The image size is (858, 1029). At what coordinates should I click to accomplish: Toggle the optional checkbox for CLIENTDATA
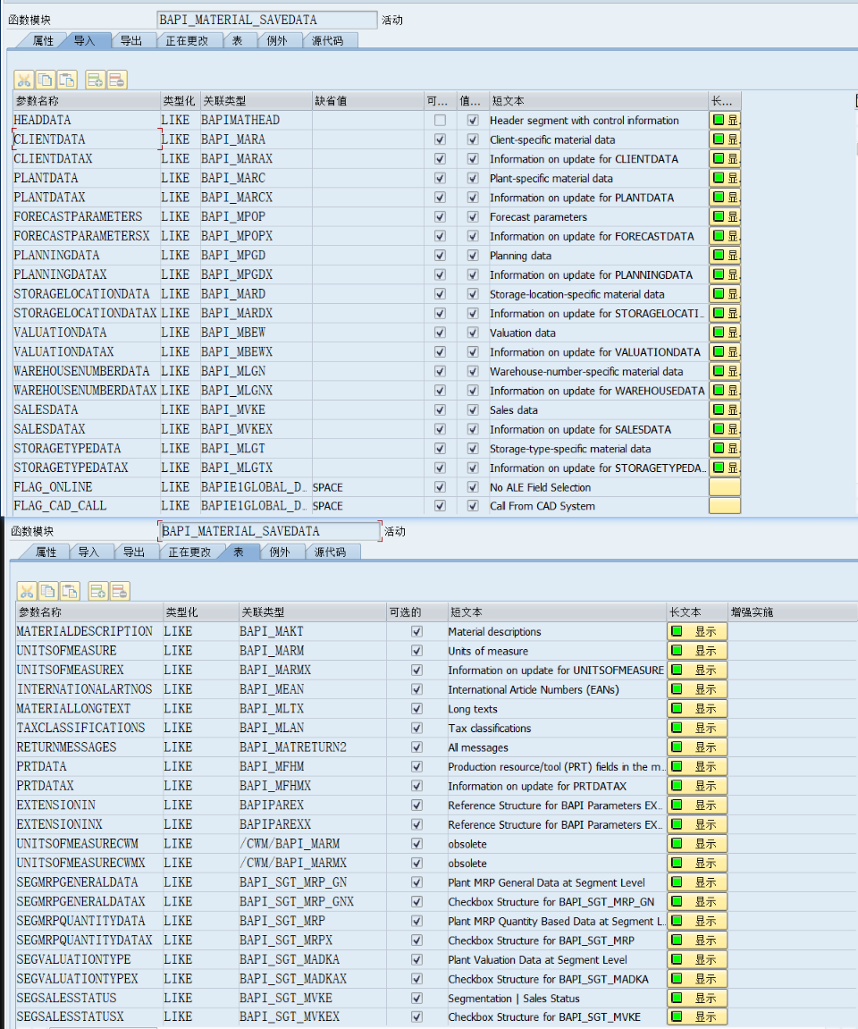click(439, 139)
